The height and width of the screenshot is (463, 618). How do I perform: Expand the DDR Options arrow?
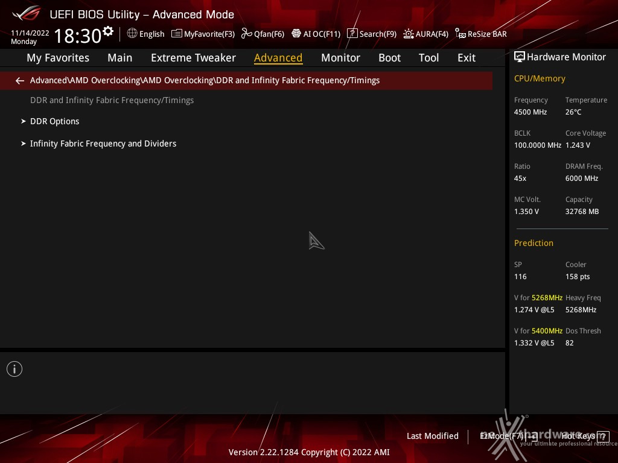click(24, 121)
